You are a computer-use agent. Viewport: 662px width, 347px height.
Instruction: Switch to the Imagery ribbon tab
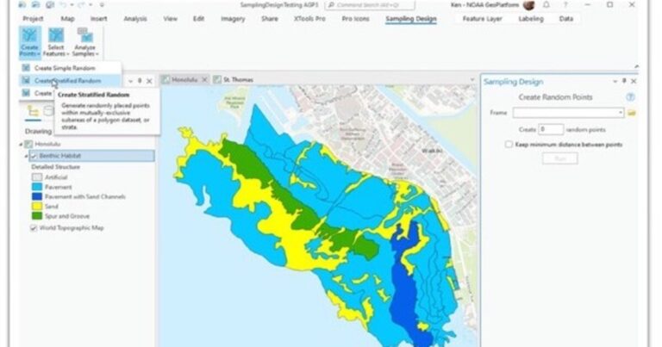(233, 19)
